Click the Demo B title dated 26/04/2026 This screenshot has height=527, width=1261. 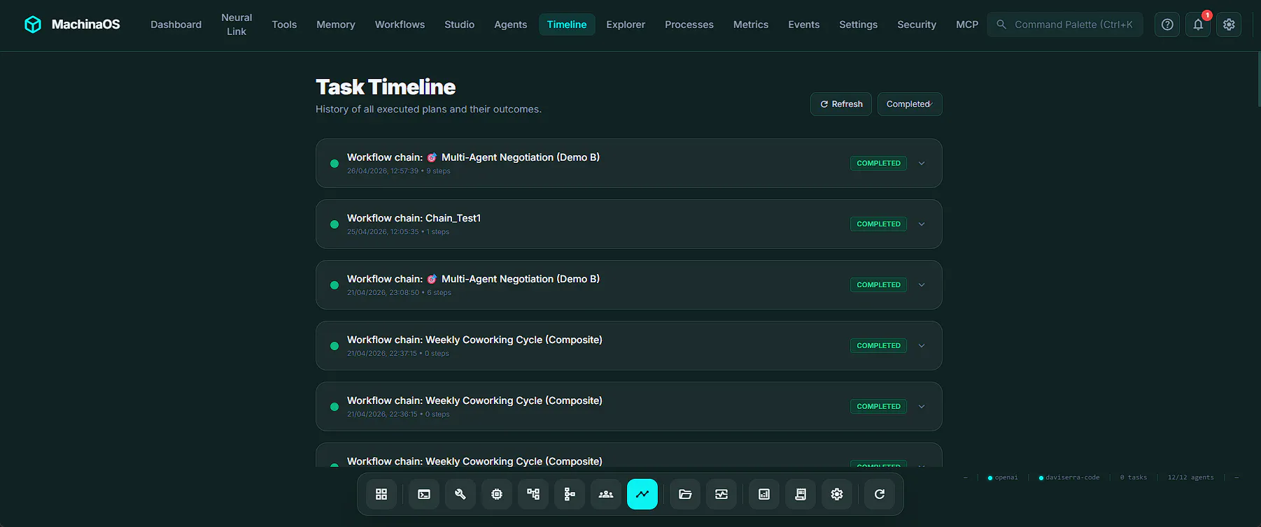(473, 157)
